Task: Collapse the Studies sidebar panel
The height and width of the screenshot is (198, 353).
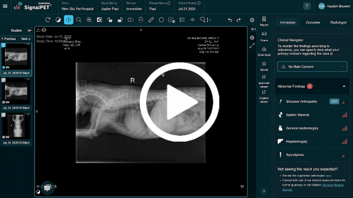Action: [30, 31]
